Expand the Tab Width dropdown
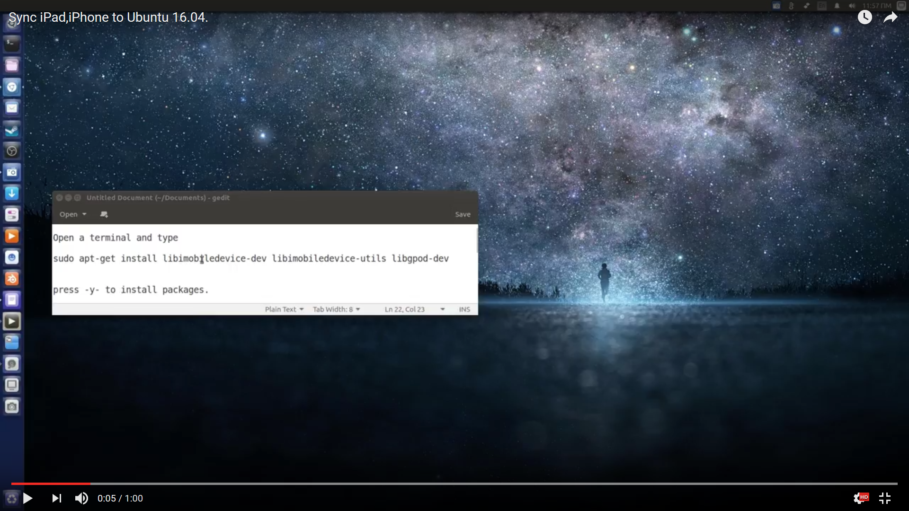909x511 pixels. [x=336, y=309]
